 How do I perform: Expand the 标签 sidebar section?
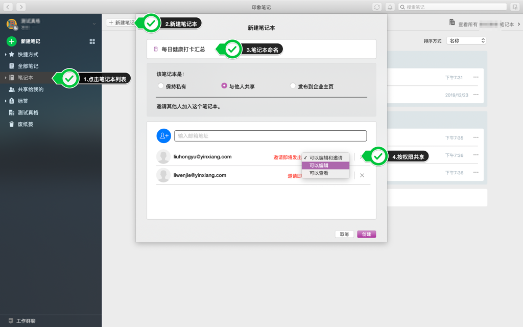(x=6, y=101)
